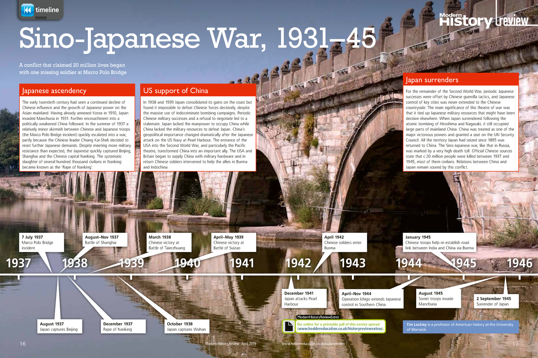This screenshot has height=358, width=538.
Task: Select the December 1937 Rape of Nanking marker
Action: pos(123,326)
